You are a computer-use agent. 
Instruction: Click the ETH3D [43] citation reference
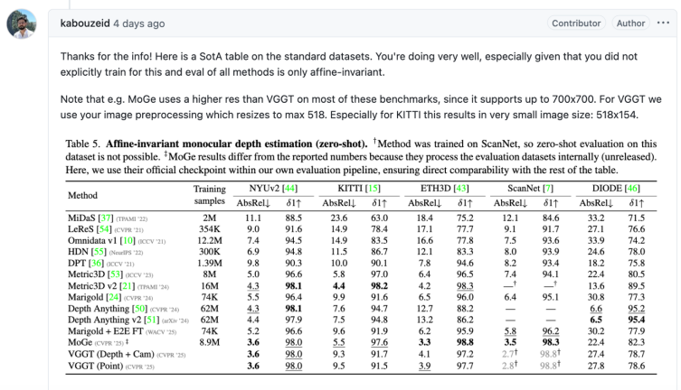[x=461, y=189]
